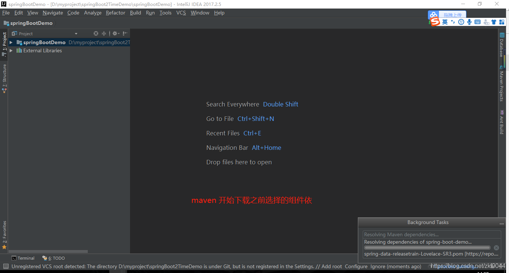Expand the External Libraries node
509x273 pixels.
pos(11,50)
